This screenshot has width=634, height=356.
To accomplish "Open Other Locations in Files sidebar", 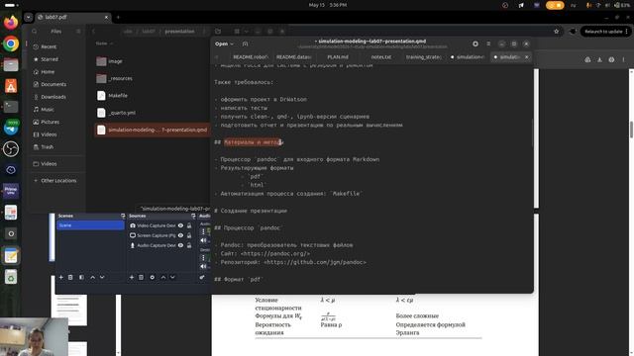I will click(55, 181).
